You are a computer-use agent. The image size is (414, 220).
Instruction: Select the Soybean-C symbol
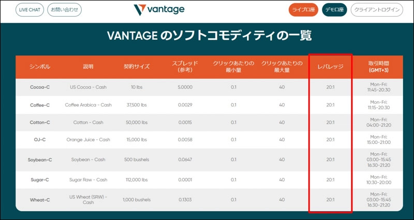pyautogui.click(x=40, y=160)
